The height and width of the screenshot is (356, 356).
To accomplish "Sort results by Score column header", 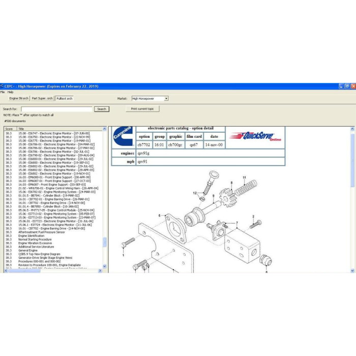I will point(10,129).
